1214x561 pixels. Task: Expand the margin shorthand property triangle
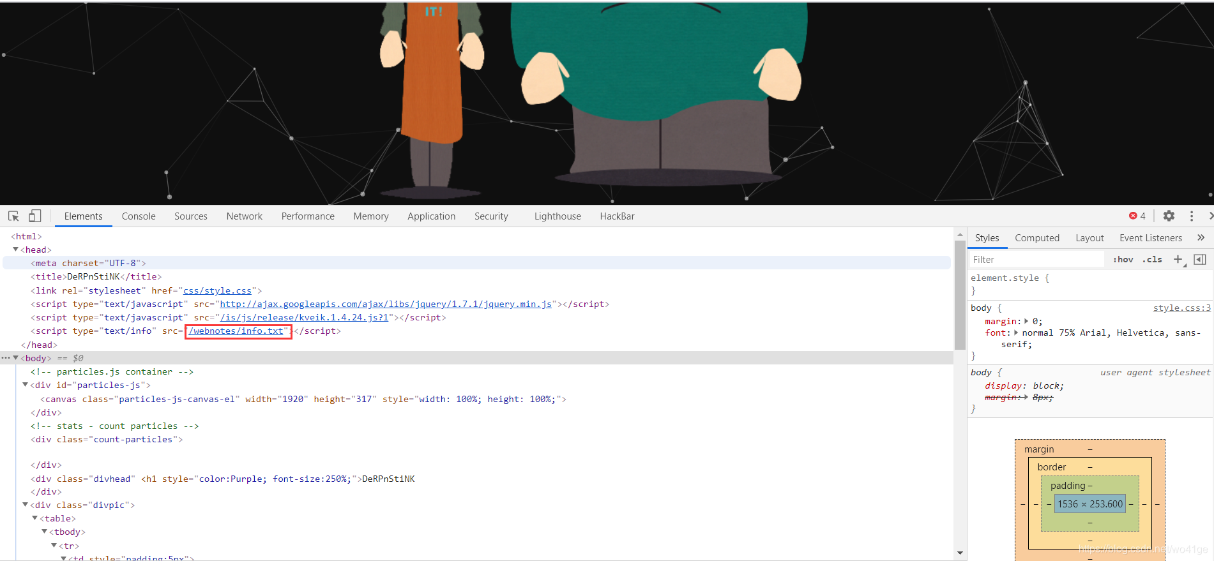(1026, 321)
